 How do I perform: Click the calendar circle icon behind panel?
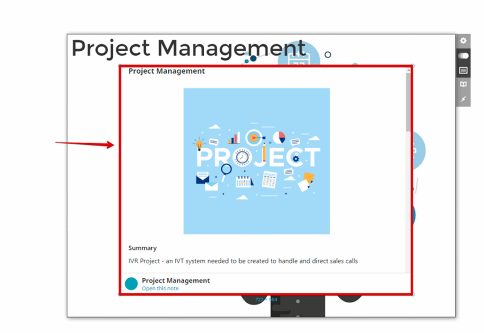(x=299, y=57)
